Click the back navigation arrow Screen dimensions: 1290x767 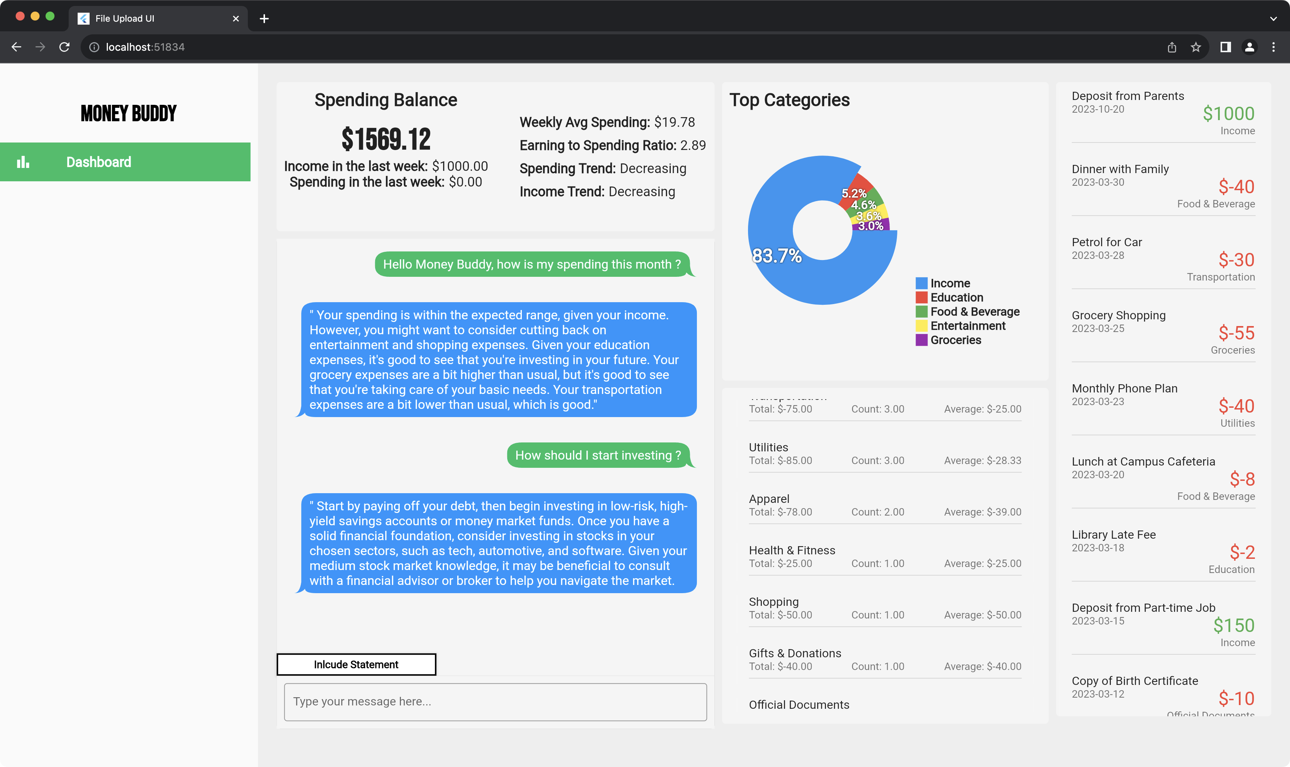tap(17, 47)
